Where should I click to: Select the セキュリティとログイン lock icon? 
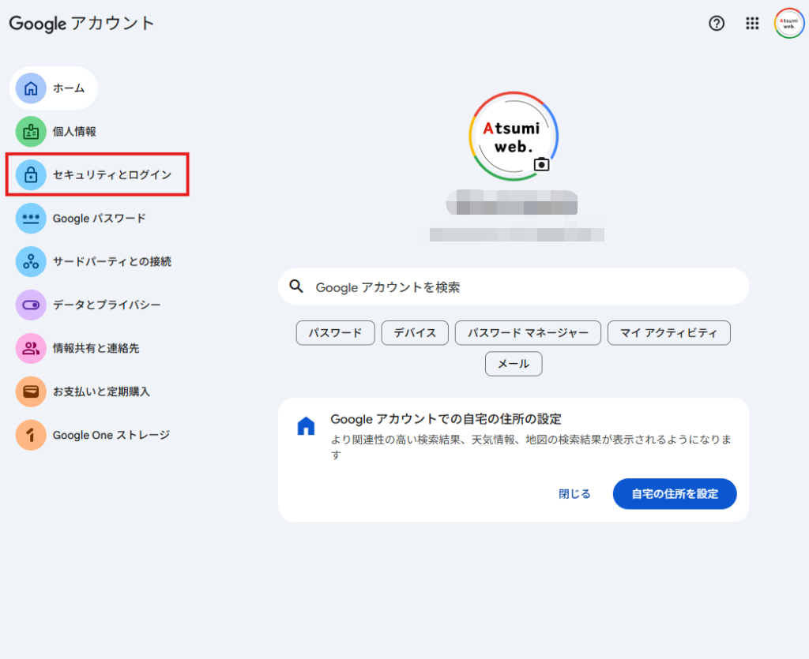pos(31,174)
